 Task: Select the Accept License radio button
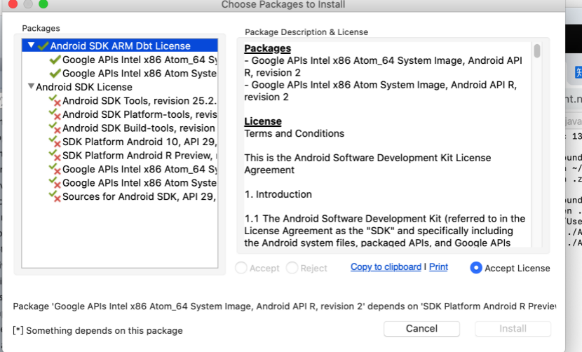tap(476, 268)
